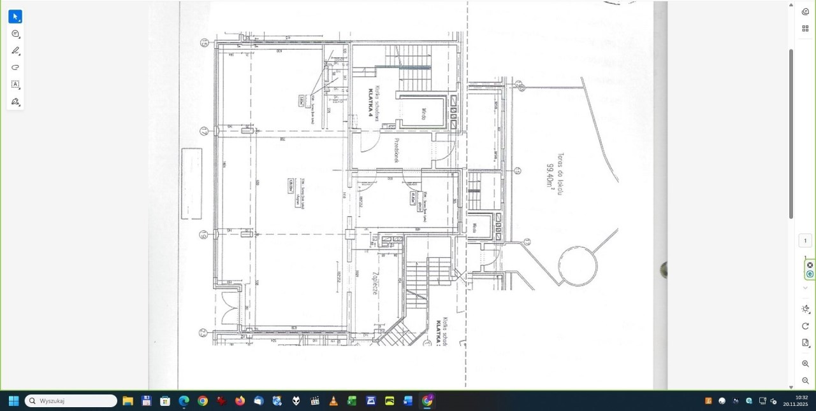Open the page thumbnails grid panel
This screenshot has height=411, width=816.
805,28
